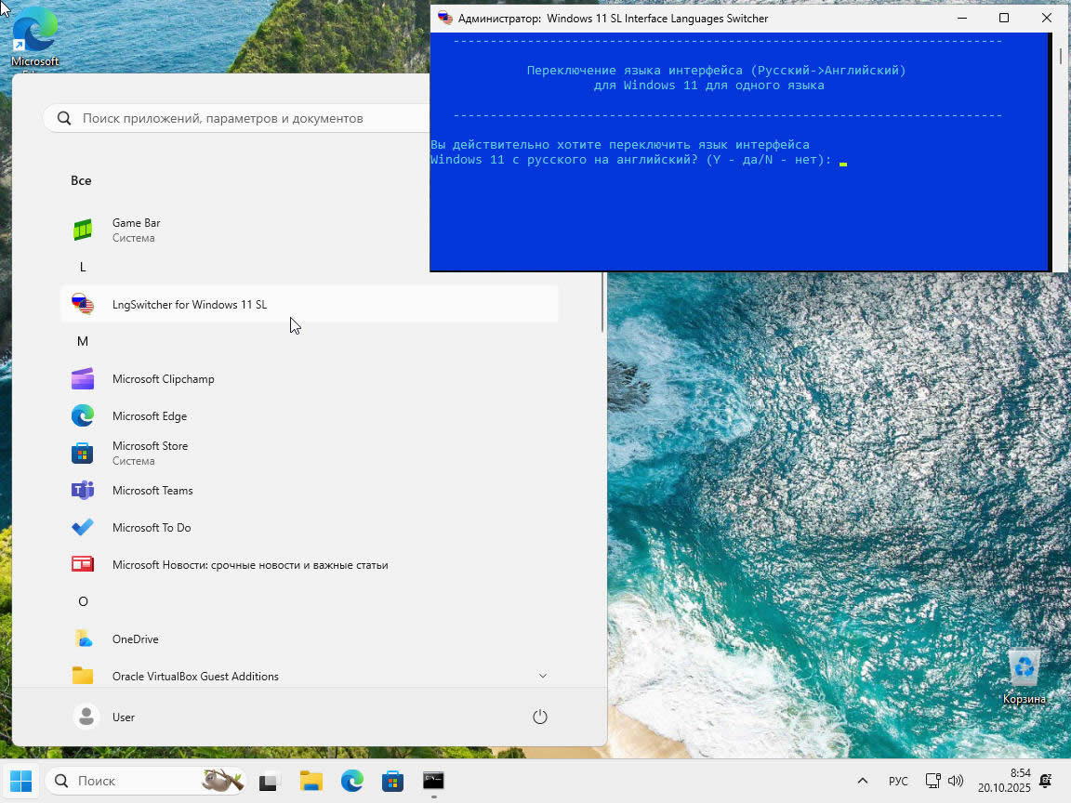Open Microsoft Новости app entry
Viewport: 1071px width, 803px height.
pos(249,565)
